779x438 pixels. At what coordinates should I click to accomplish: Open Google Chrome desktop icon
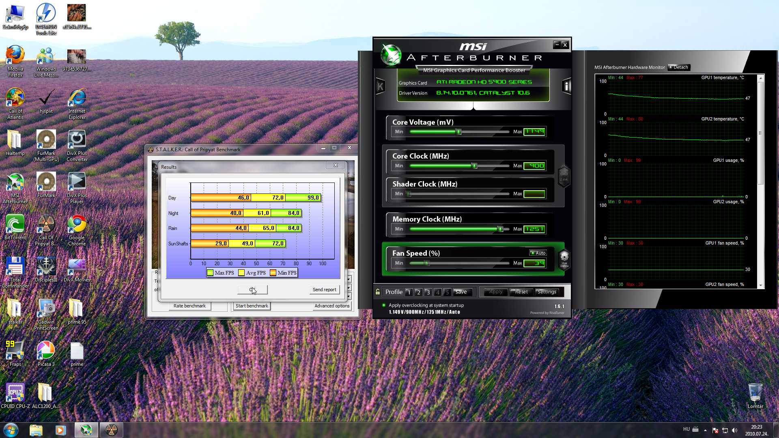click(77, 230)
